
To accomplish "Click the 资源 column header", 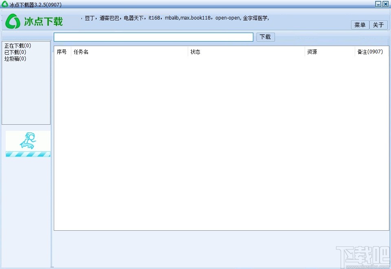I will (329, 52).
